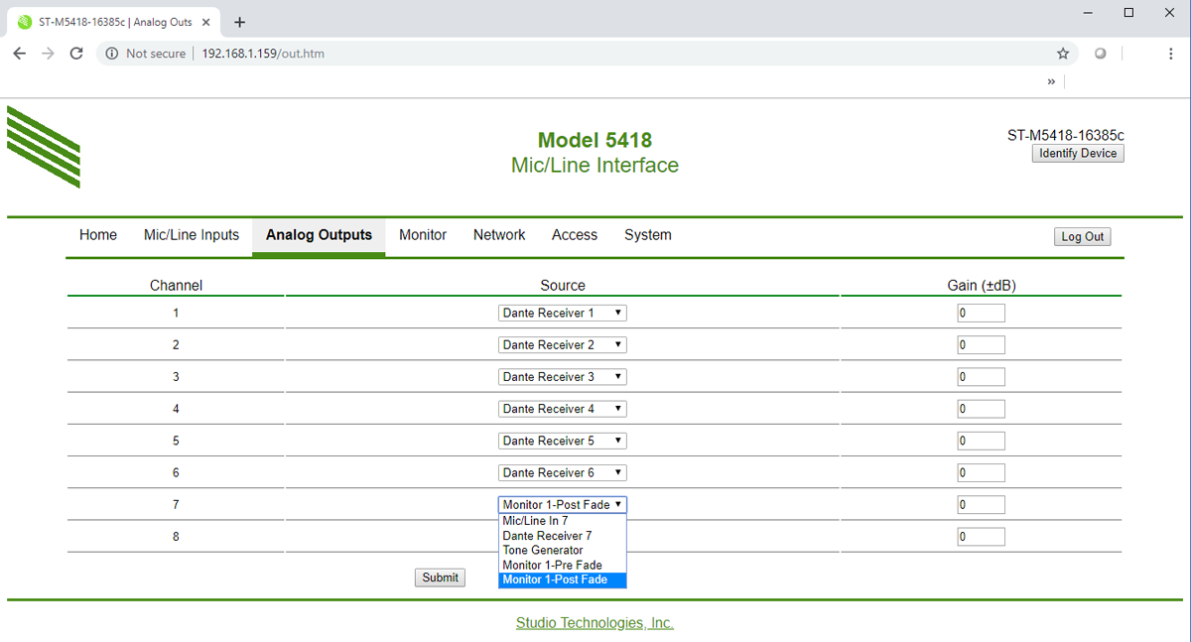Click the site information icon
The image size is (1191, 642).
[x=112, y=54]
